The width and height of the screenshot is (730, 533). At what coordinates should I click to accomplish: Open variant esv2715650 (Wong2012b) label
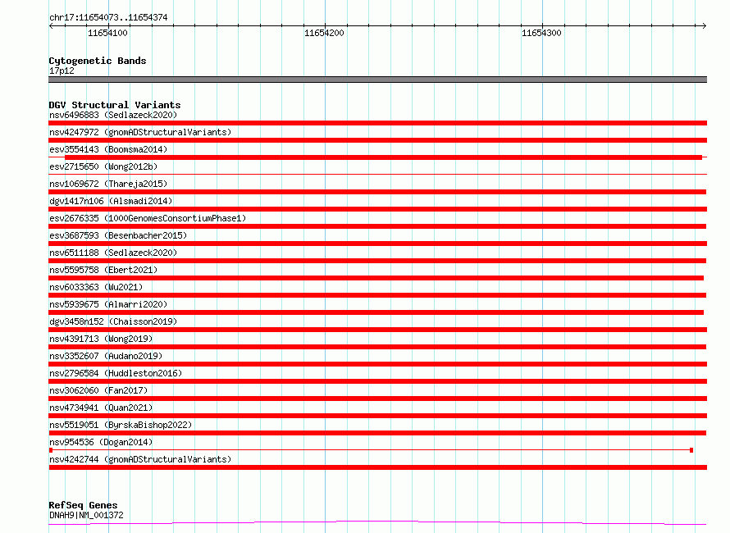tap(103, 166)
